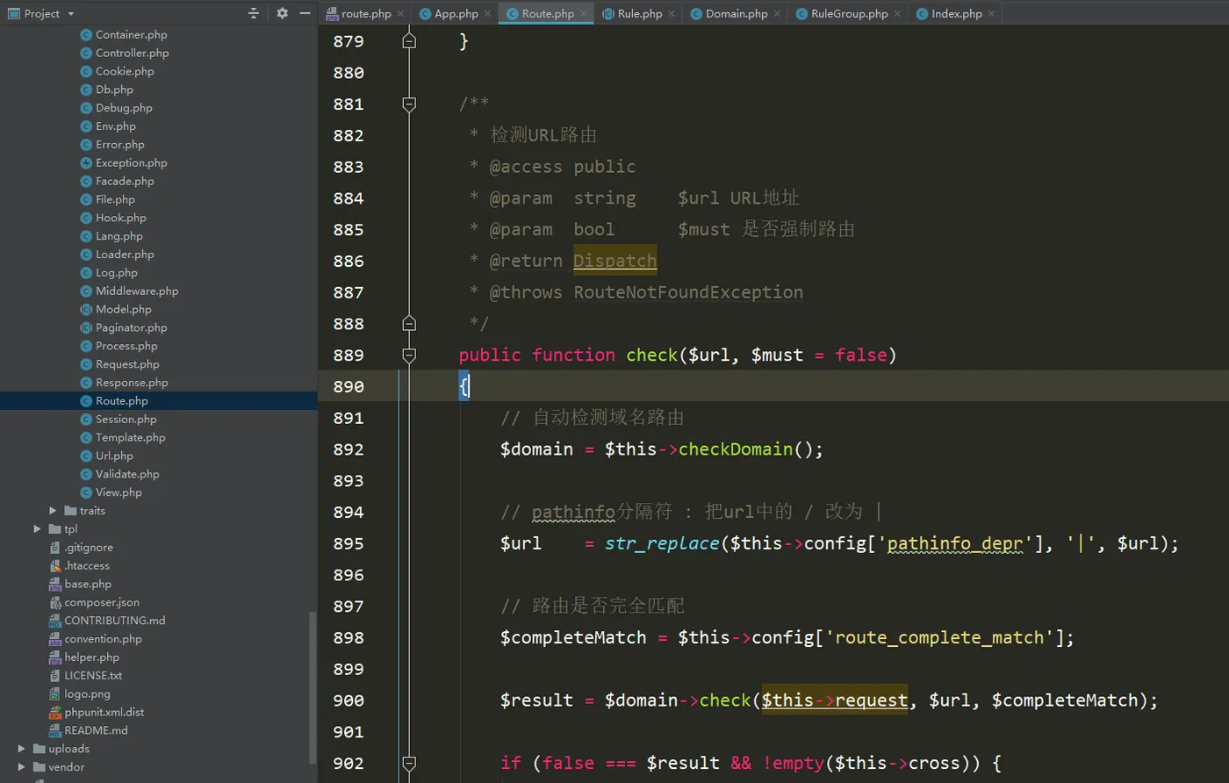
Task: Click the project tree vertical scrollbar
Action: [313, 686]
